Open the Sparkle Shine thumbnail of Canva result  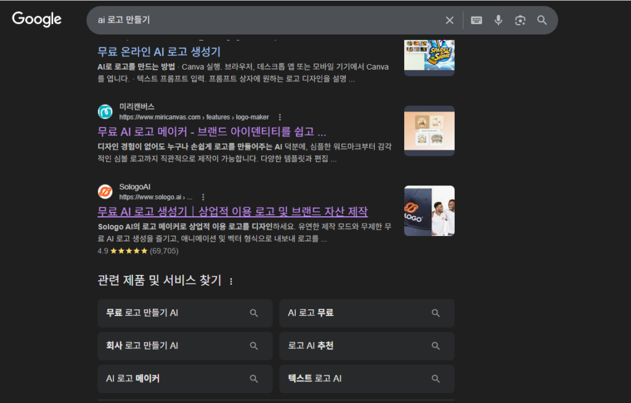(x=429, y=57)
